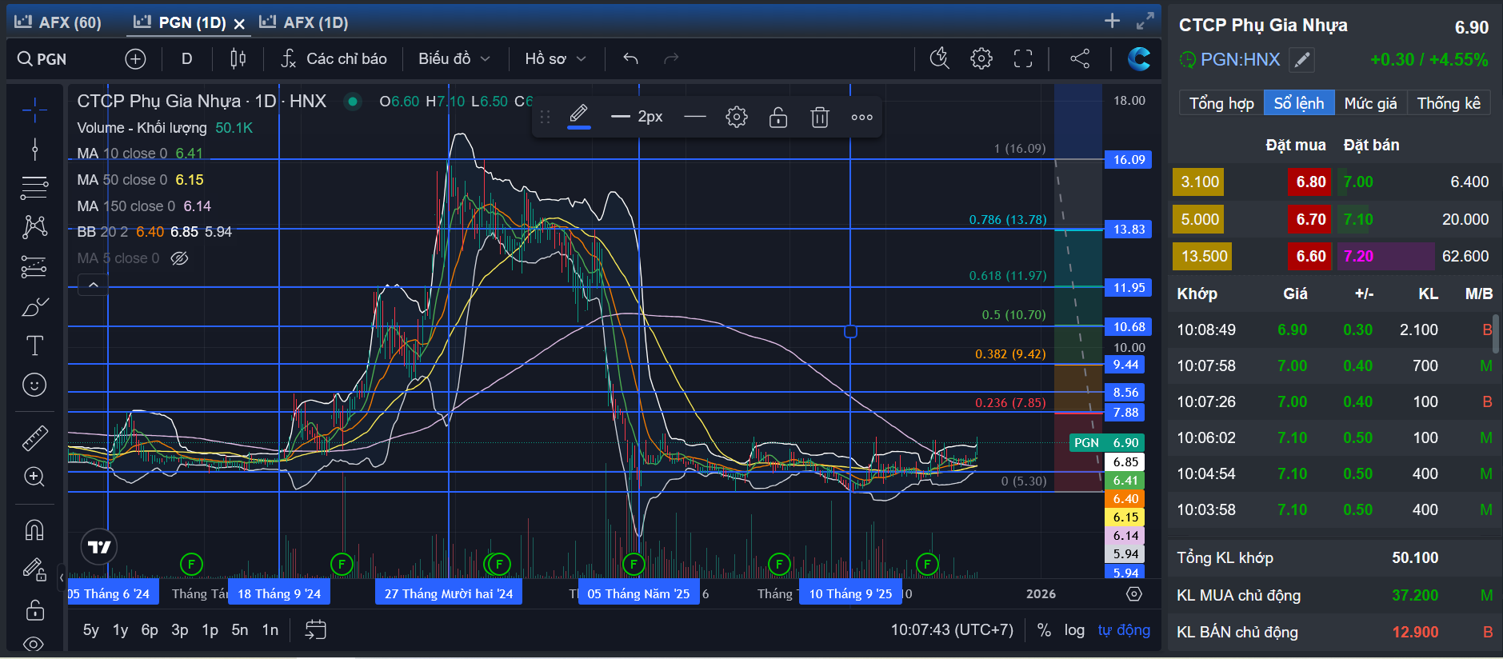The height and width of the screenshot is (659, 1503).
Task: Open the Biểu đồ dropdown
Action: pos(454,58)
